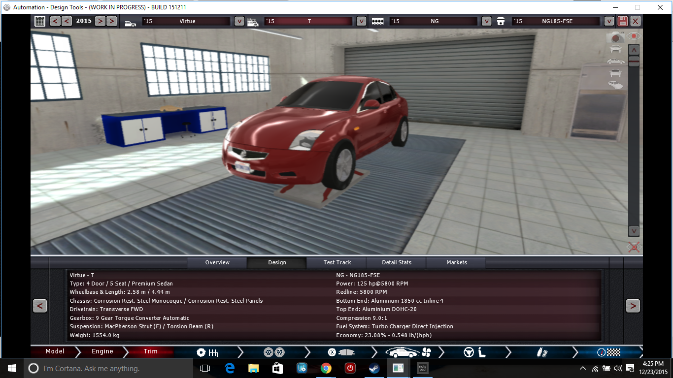Go to the Model section
This screenshot has width=673, height=378.
click(55, 351)
